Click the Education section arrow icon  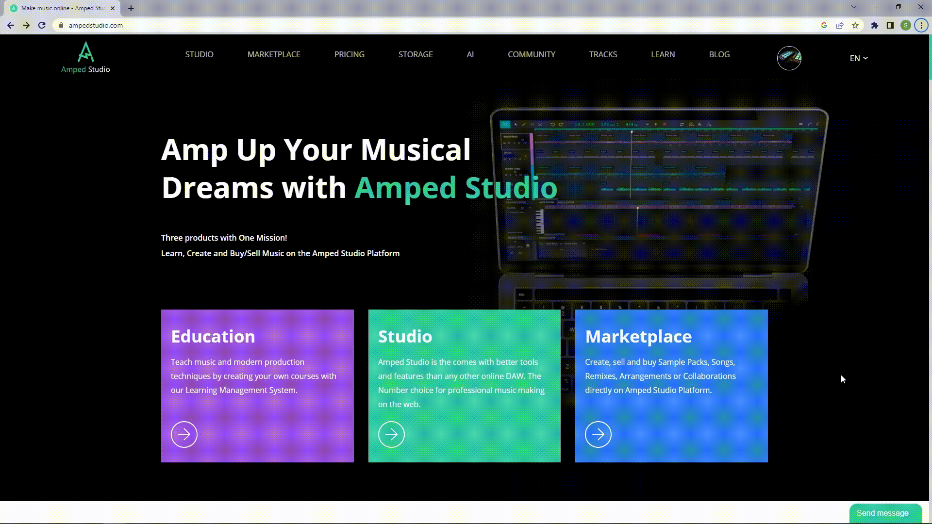pyautogui.click(x=184, y=434)
